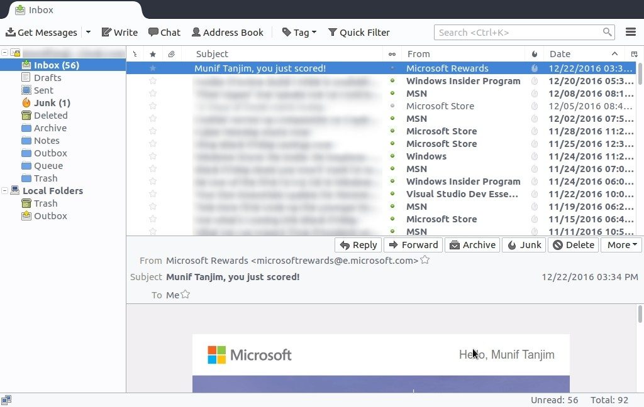
Task: Click the Forward button
Action: [413, 245]
